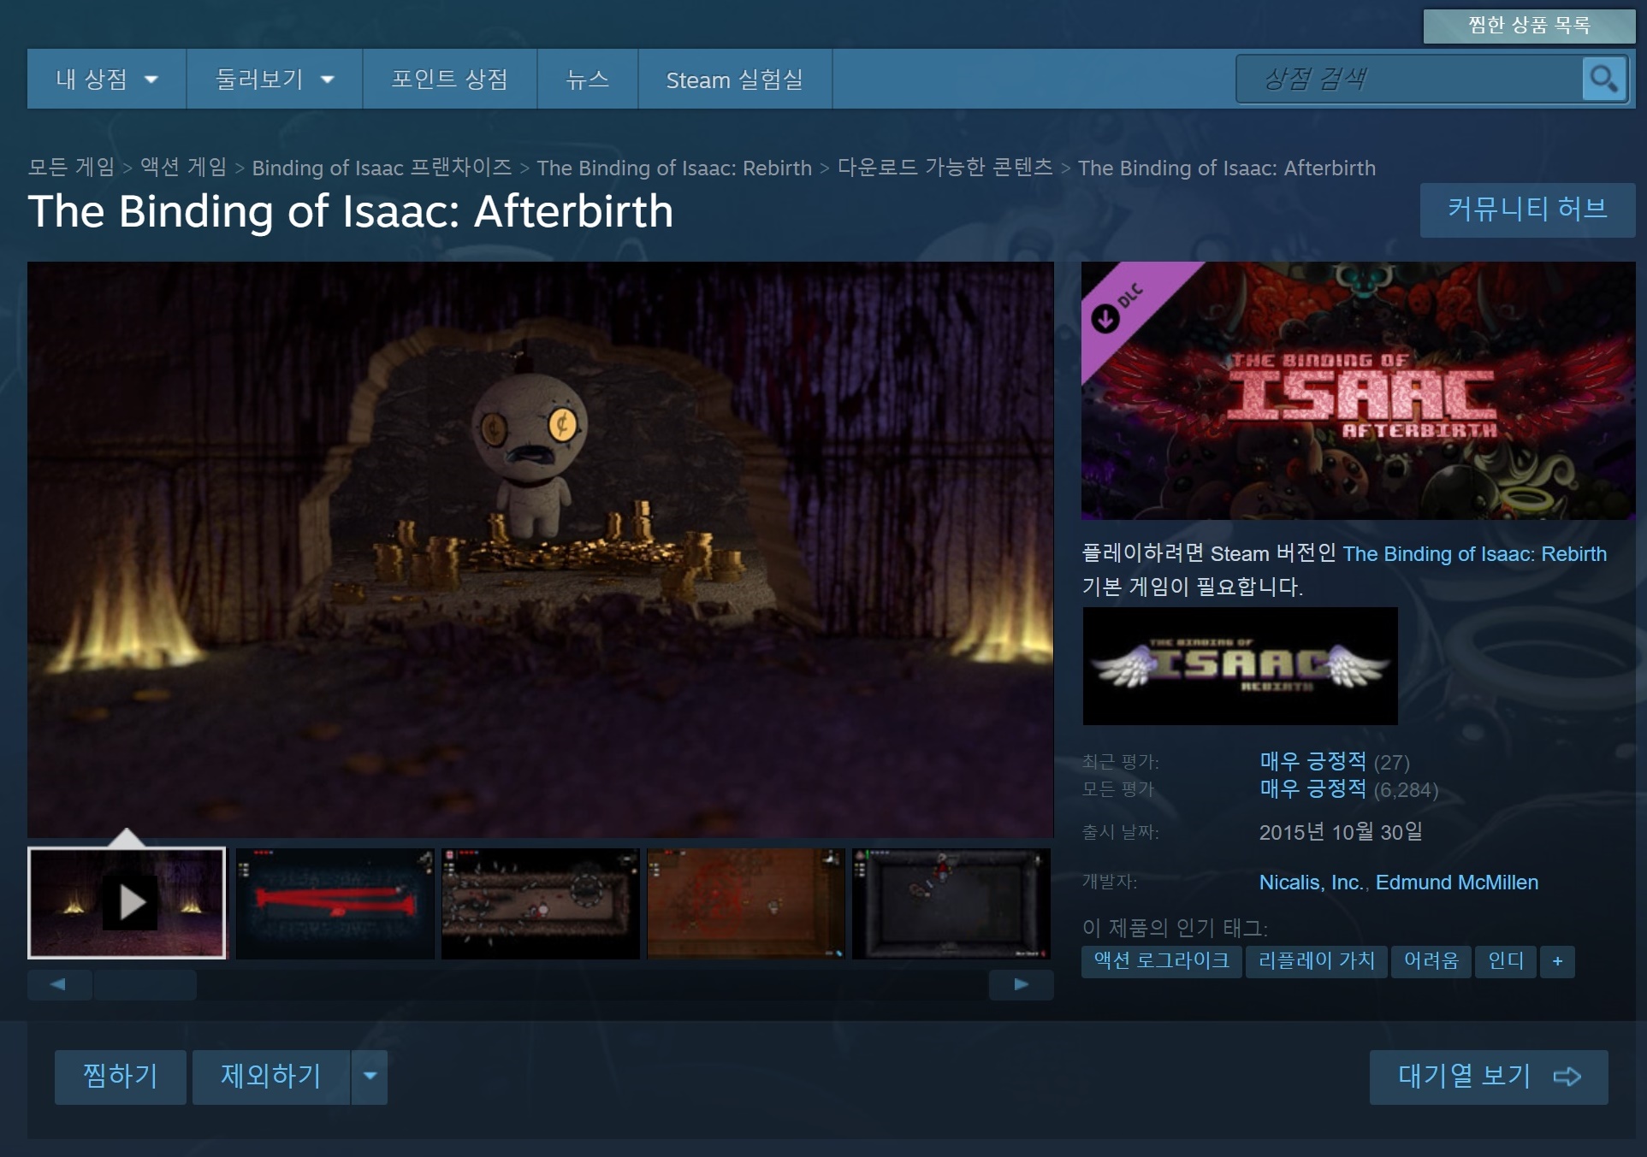
Task: Open developer Nicalis, Inc. link
Action: 1312,883
